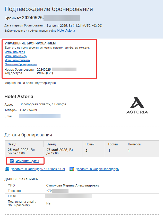Image resolution: width=163 pixels, height=215 pixels.
Task: Click the 'Гостей' column cell
Action: coord(115,149)
